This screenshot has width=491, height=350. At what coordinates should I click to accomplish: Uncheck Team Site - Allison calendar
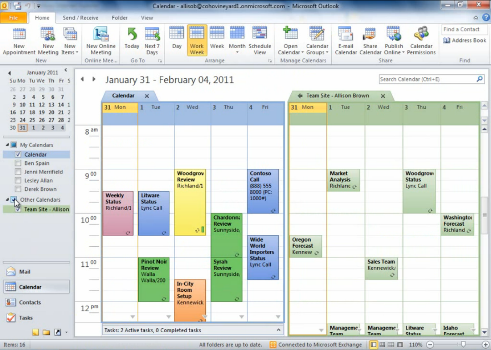(x=18, y=209)
